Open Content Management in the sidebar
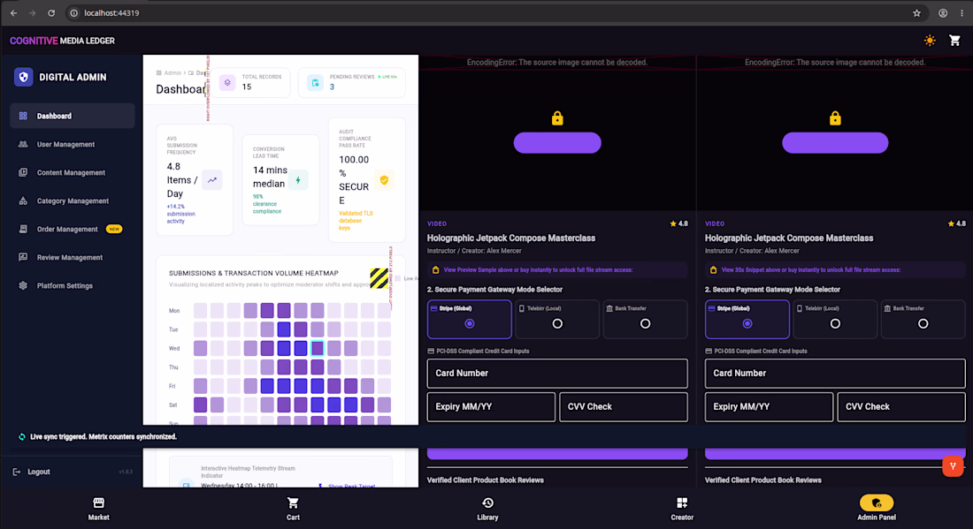Viewport: 973px width, 529px height. 72,173
